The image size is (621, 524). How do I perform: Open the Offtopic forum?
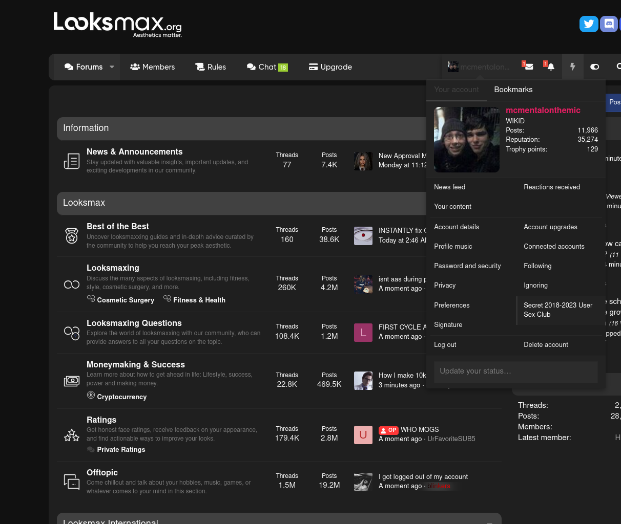click(102, 473)
